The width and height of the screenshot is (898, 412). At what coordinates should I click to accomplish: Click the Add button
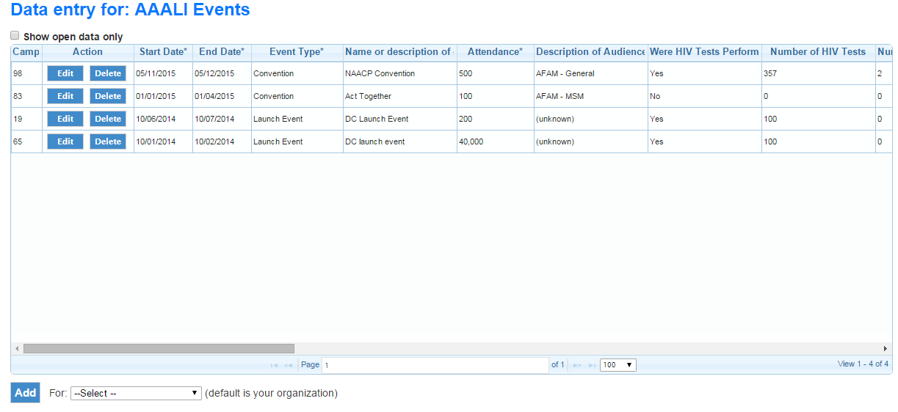[x=25, y=393]
